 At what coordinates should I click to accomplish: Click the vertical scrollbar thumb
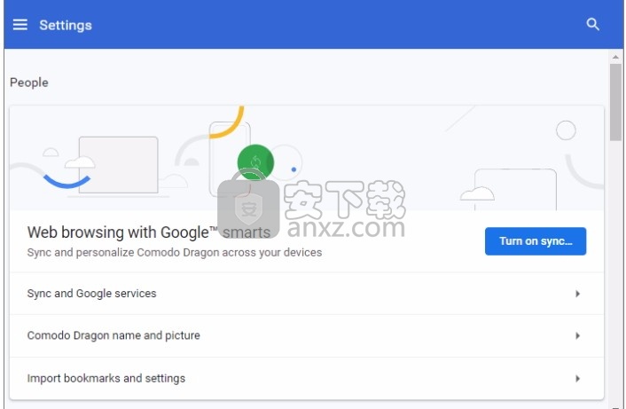coord(615,102)
